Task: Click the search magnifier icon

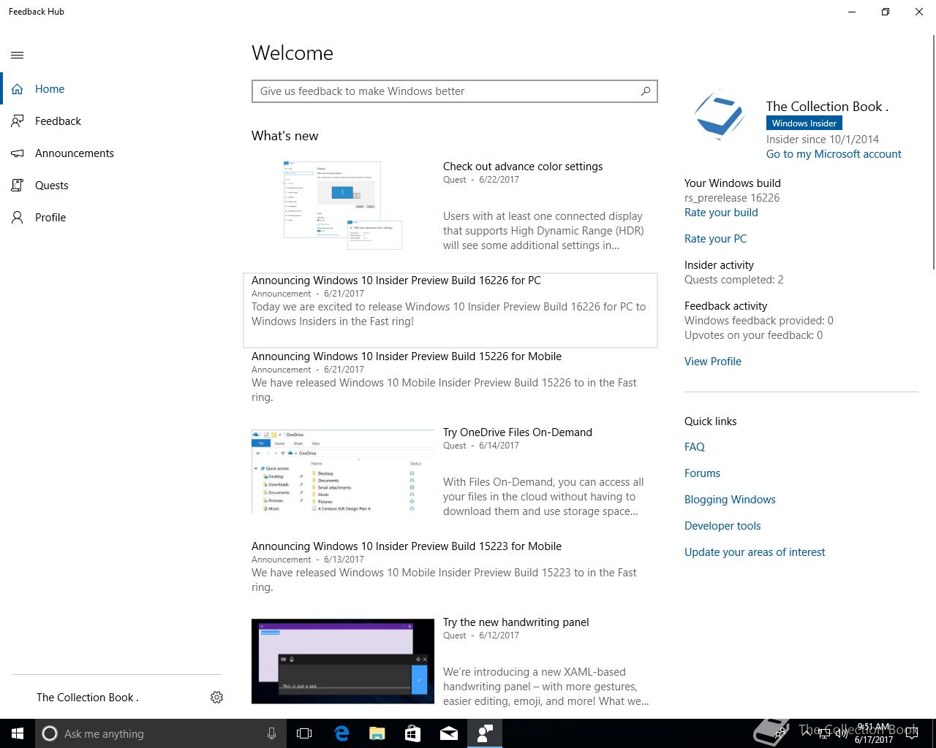Action: [646, 91]
